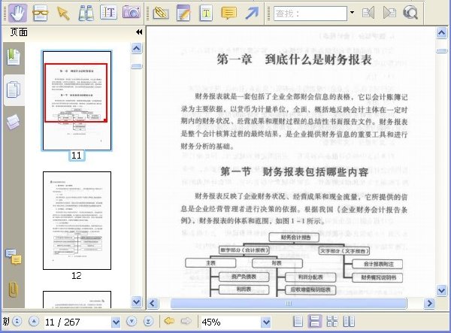Click the 财务会计报告 diagram box
Viewport: 451px width, 333px height.
coord(294,238)
